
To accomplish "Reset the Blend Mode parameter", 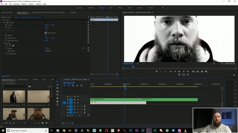I will coord(89,51).
